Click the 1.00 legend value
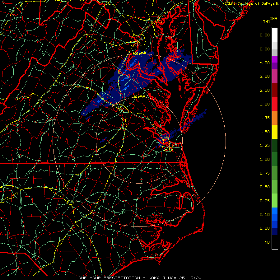280x280 pixels. pos(265,160)
